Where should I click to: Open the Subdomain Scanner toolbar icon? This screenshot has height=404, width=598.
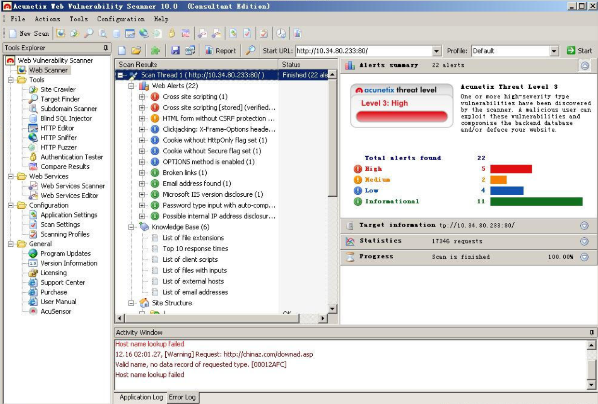[103, 33]
